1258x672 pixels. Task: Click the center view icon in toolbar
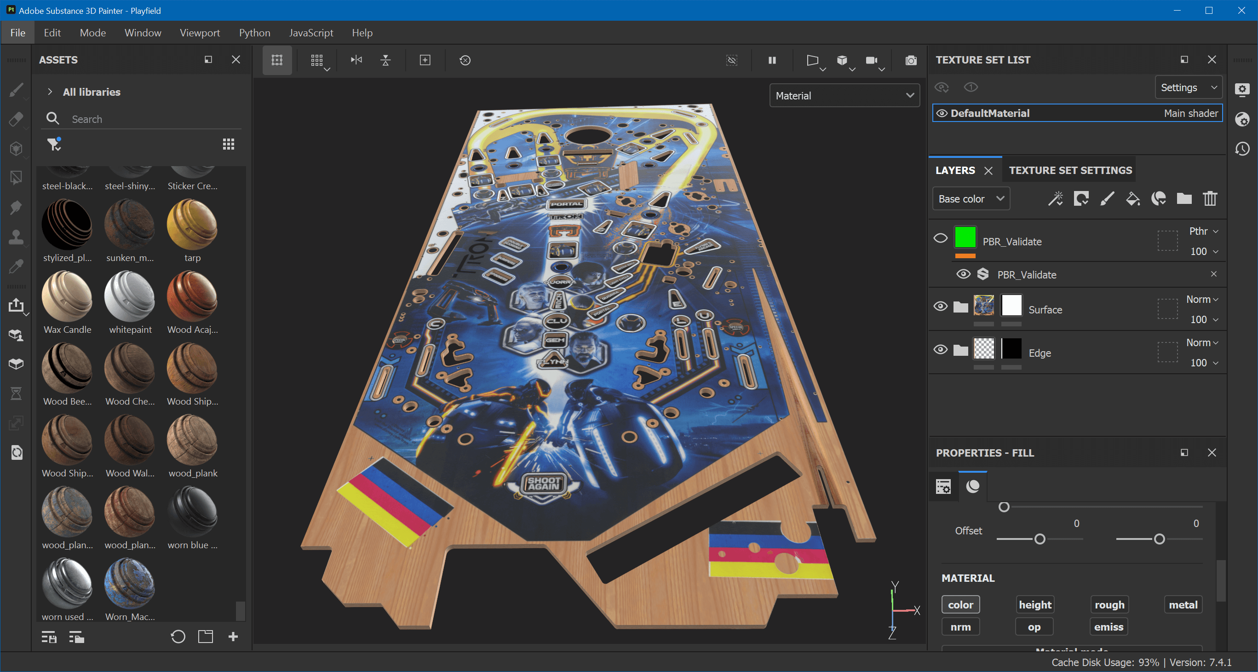[425, 60]
